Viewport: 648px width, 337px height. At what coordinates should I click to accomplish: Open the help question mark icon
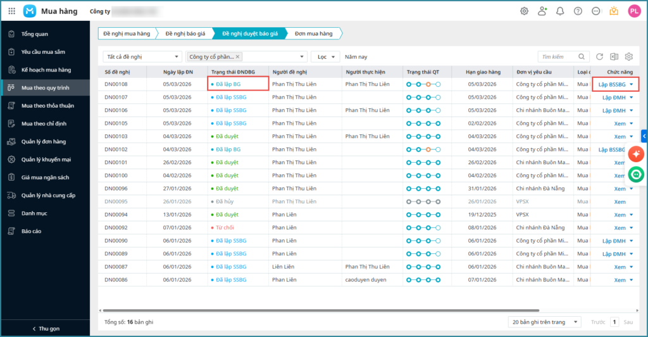(578, 11)
